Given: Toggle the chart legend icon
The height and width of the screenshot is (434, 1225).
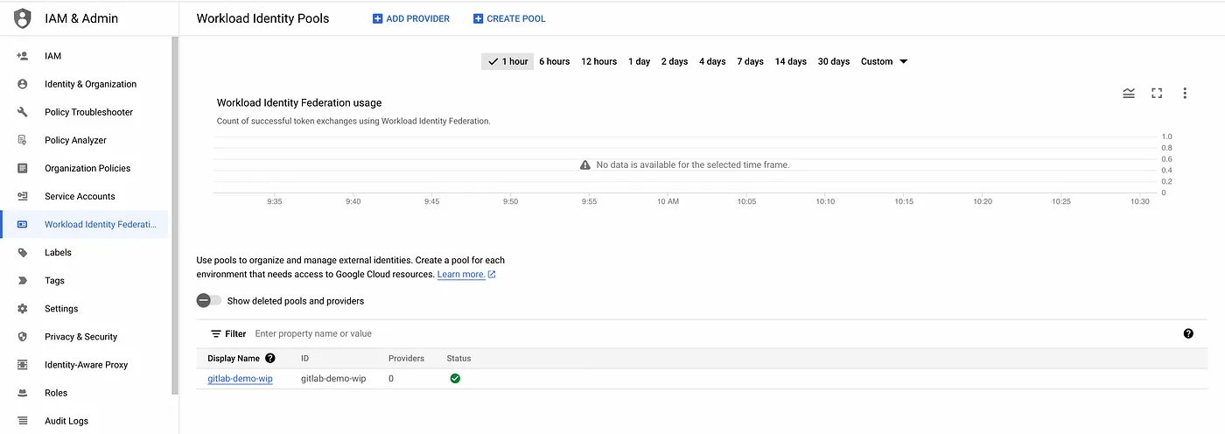Looking at the screenshot, I should [1129, 93].
